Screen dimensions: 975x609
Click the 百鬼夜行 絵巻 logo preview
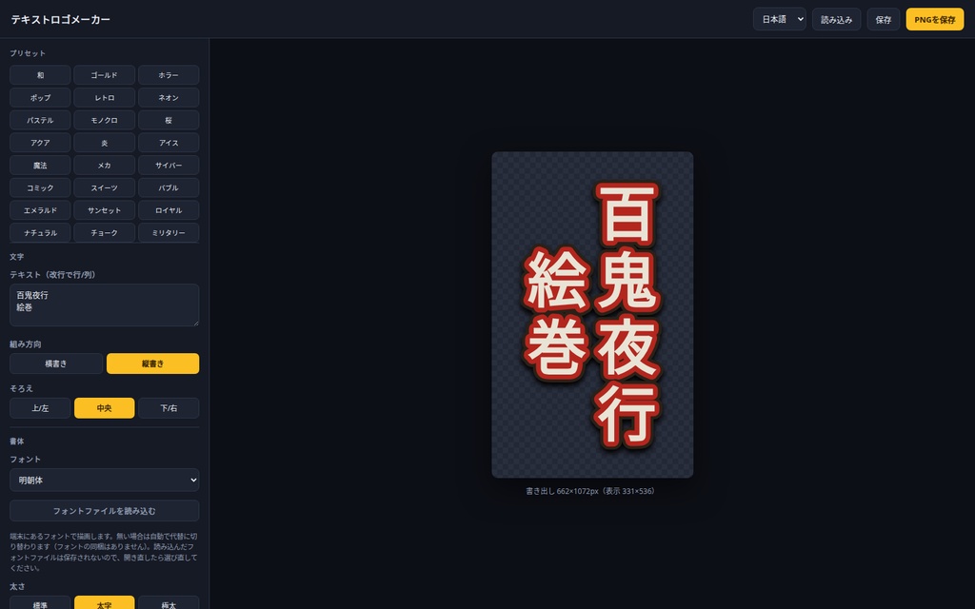pyautogui.click(x=592, y=315)
